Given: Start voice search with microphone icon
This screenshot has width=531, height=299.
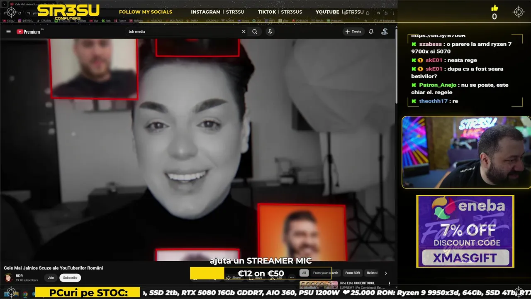Looking at the screenshot, I should coord(270,32).
